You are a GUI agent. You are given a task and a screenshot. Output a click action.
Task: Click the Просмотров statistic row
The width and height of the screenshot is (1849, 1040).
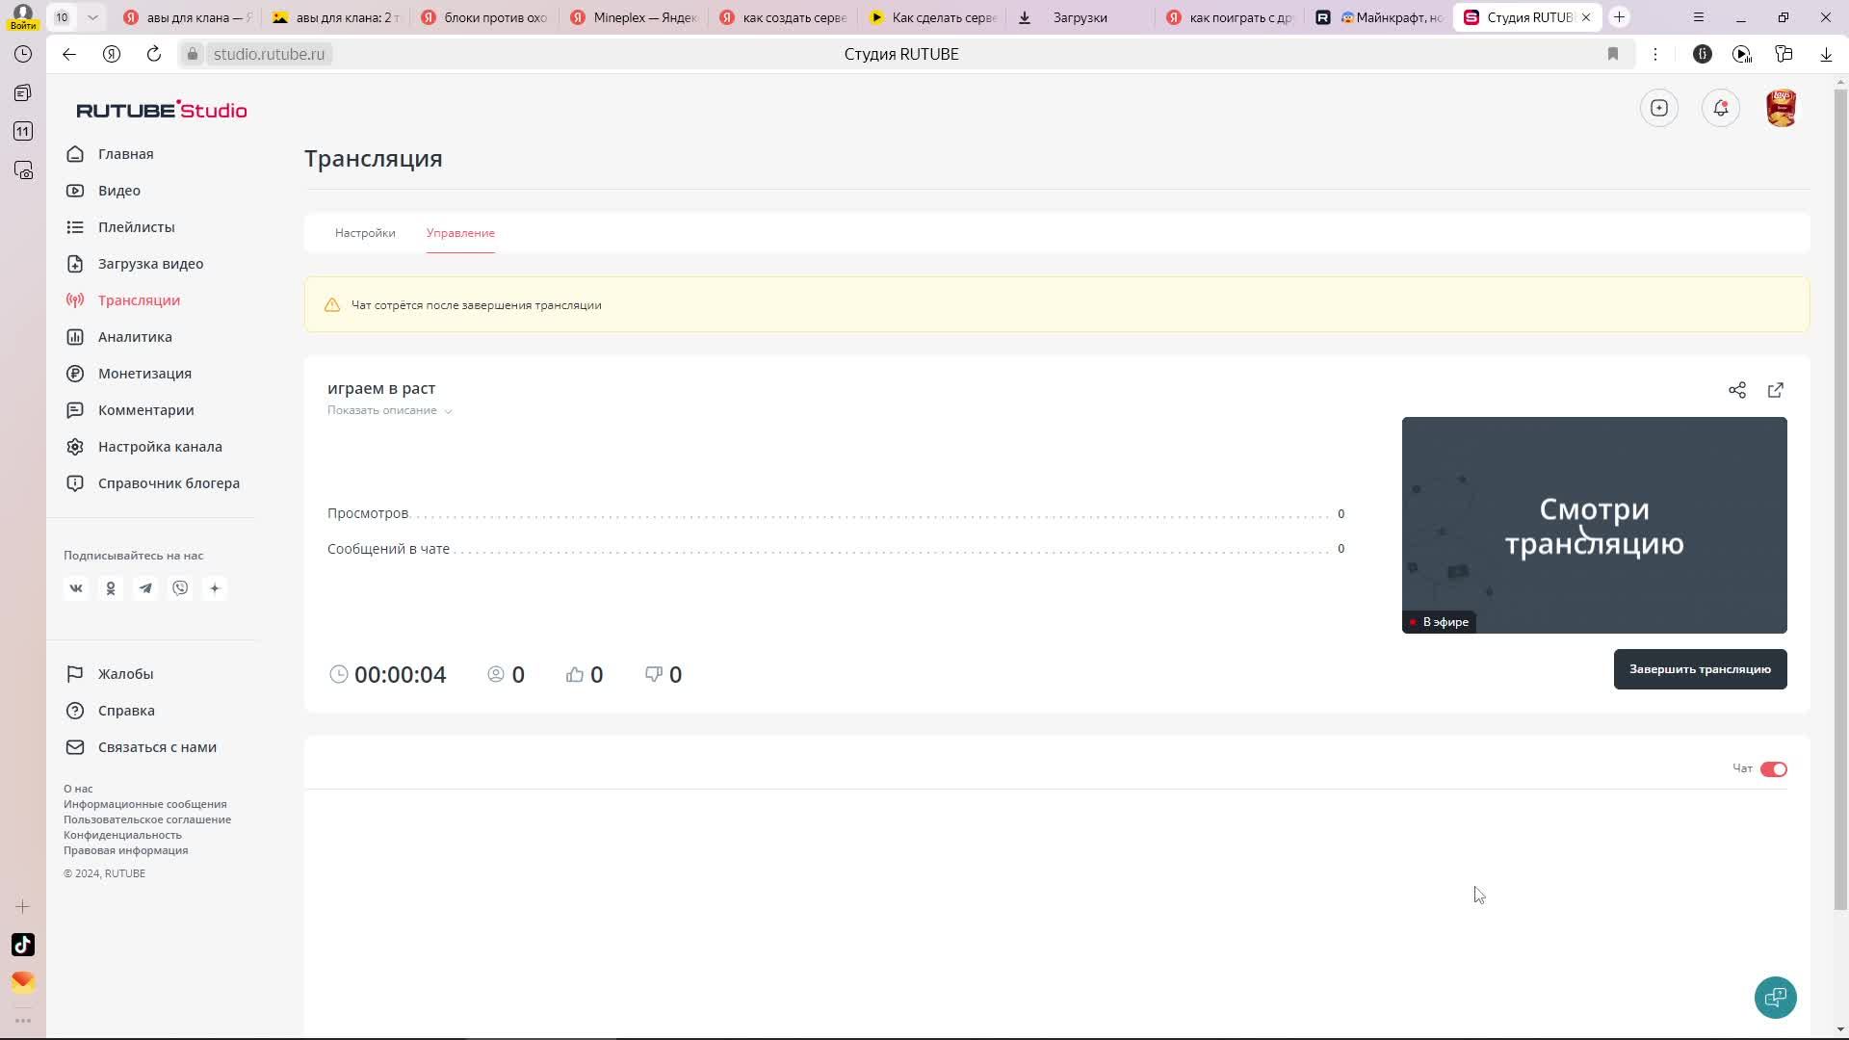(x=836, y=513)
